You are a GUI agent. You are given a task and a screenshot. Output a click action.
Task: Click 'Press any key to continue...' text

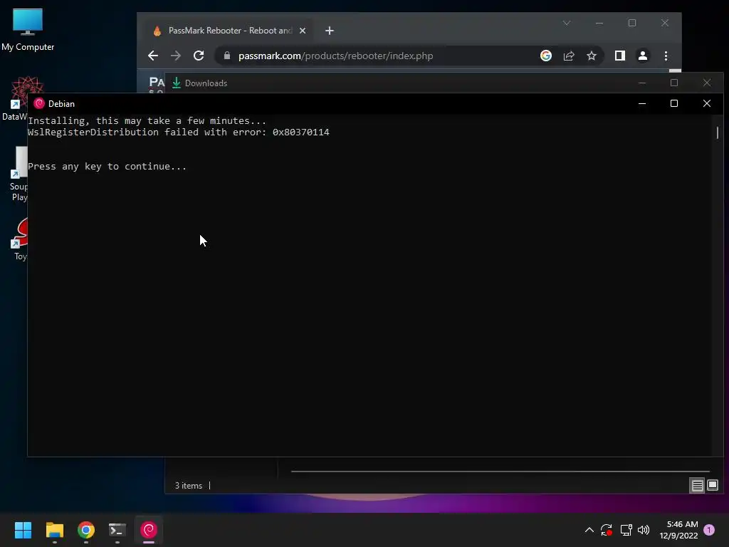[x=107, y=167]
